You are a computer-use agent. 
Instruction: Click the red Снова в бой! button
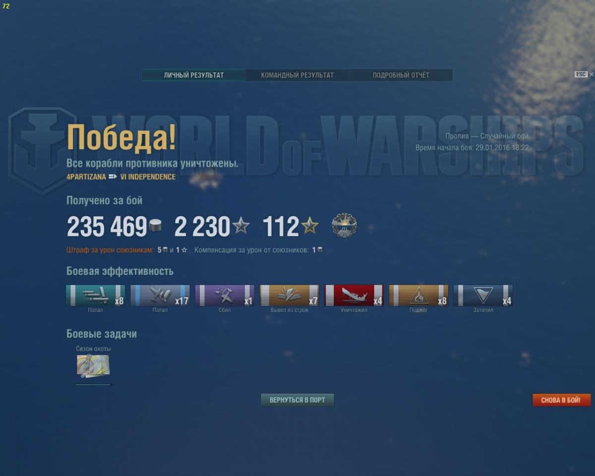[561, 400]
